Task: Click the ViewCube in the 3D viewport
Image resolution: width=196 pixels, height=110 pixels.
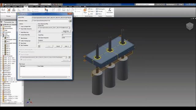Action: point(190,26)
